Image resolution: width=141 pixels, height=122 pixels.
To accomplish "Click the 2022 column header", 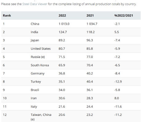I will [62, 15].
